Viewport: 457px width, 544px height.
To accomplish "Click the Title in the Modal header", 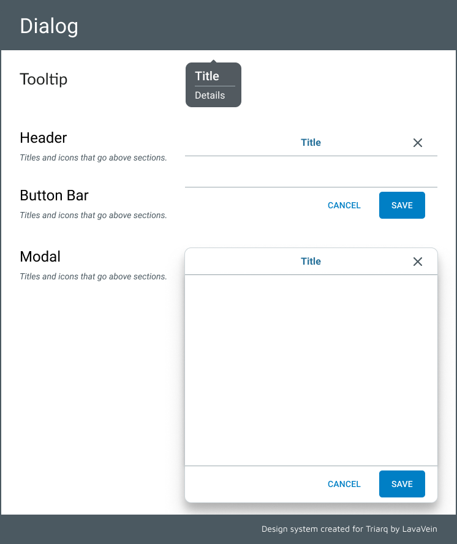I will coord(311,262).
